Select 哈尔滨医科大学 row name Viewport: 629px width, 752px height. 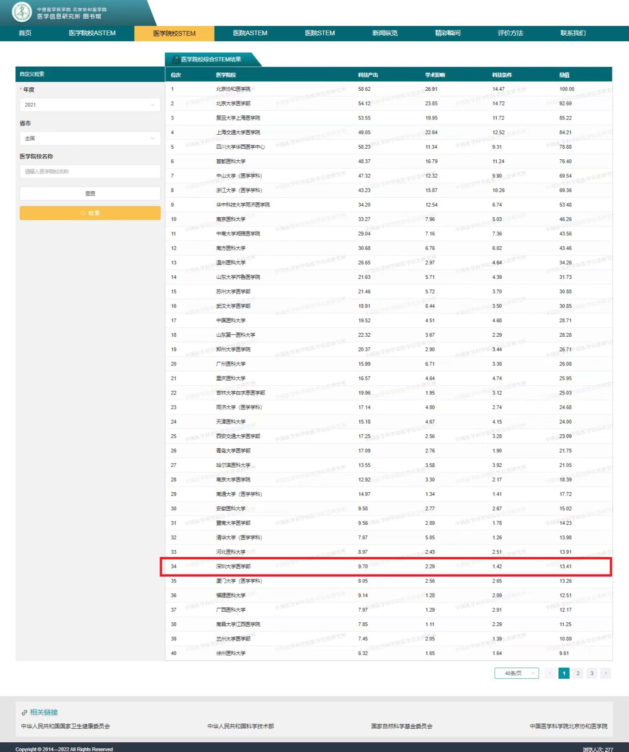pos(233,465)
